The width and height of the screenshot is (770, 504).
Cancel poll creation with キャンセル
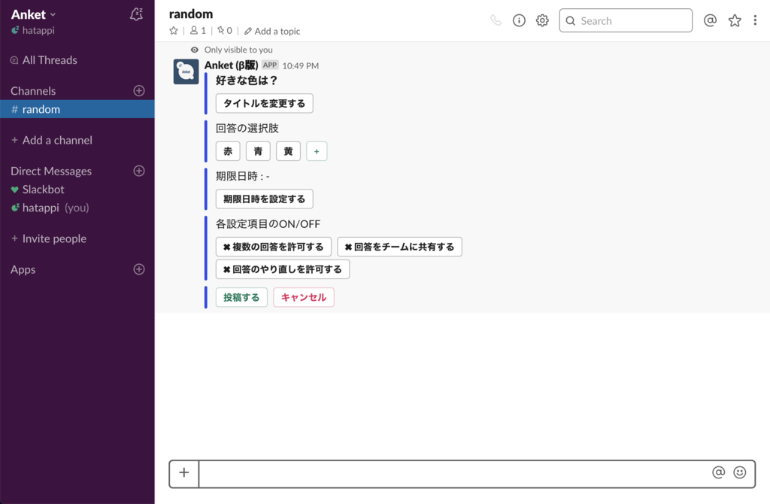tap(303, 296)
